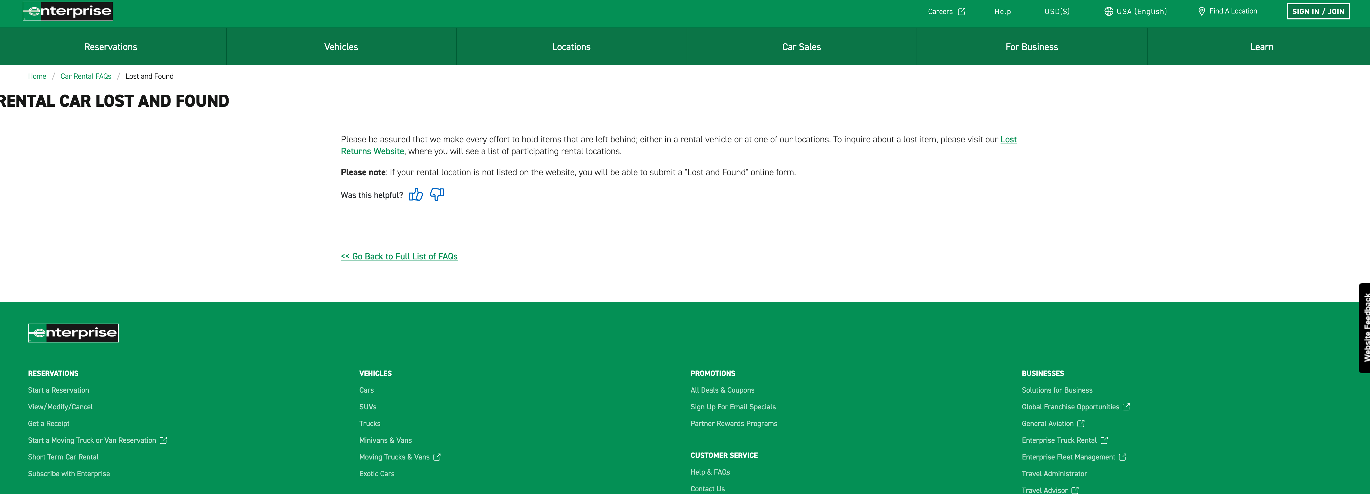Click Minivans & Vans footer link

click(x=385, y=440)
